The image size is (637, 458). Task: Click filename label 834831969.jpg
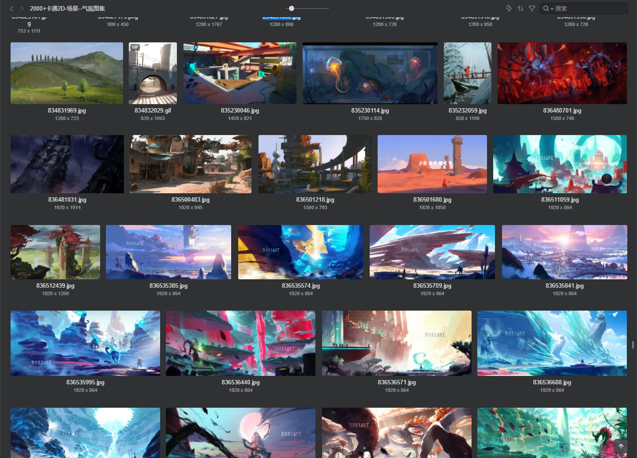tap(67, 111)
